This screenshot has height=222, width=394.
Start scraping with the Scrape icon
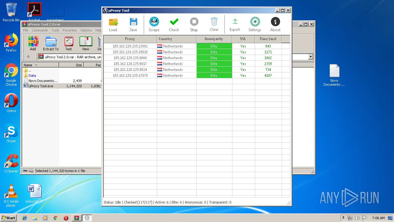[x=154, y=24]
